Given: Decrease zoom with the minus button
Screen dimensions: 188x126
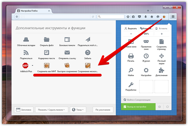Looking at the screenshot, I should (131, 34).
